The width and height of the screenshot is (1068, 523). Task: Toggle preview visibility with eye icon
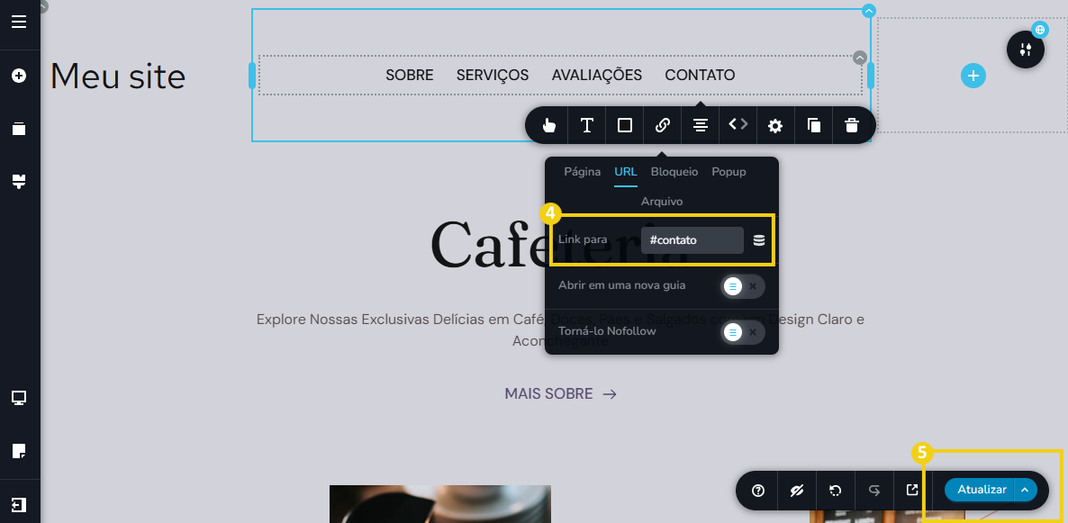coord(796,491)
